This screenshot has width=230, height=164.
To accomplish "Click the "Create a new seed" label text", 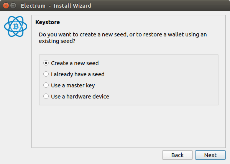I will pyautogui.click(x=77, y=63).
